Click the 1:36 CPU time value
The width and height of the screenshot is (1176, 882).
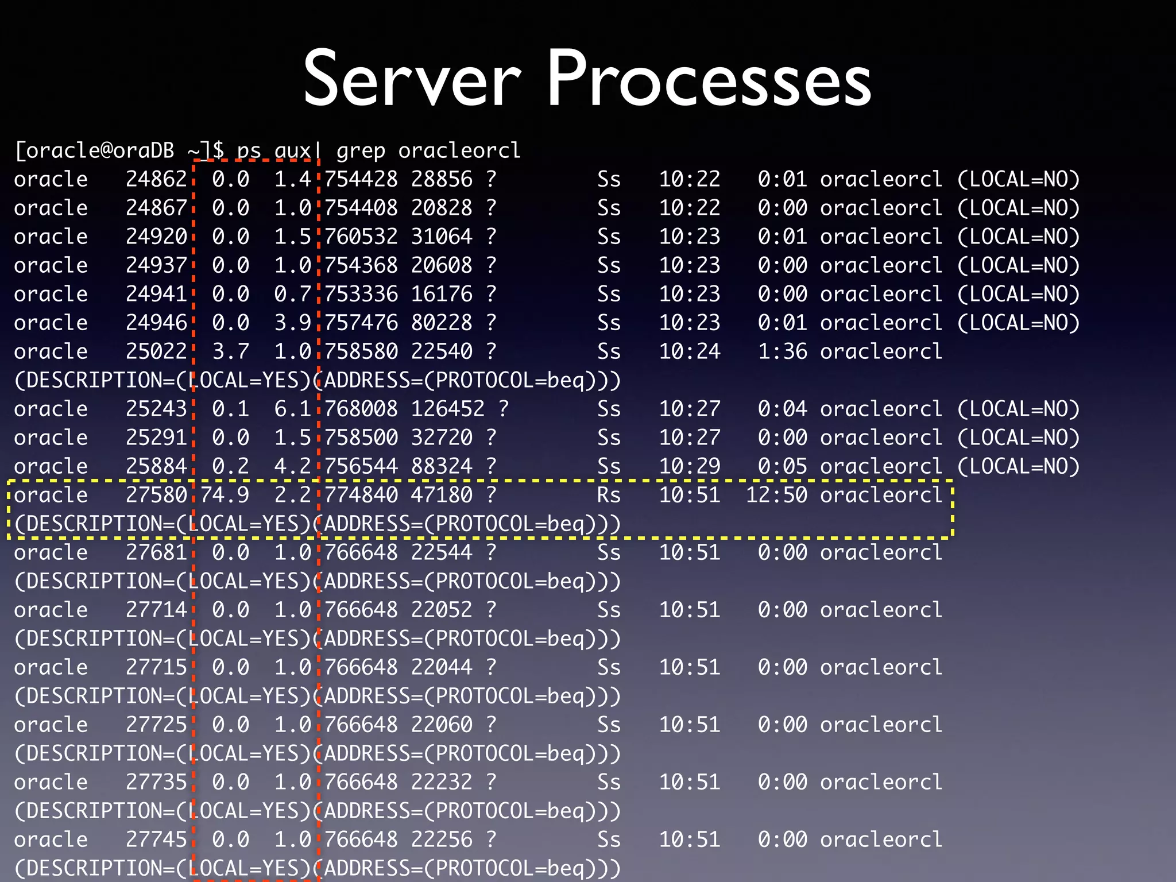(783, 351)
